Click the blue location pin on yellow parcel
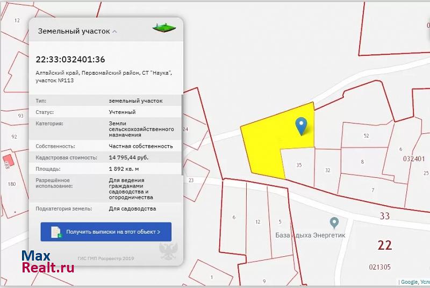430x288 pixels. click(x=302, y=126)
